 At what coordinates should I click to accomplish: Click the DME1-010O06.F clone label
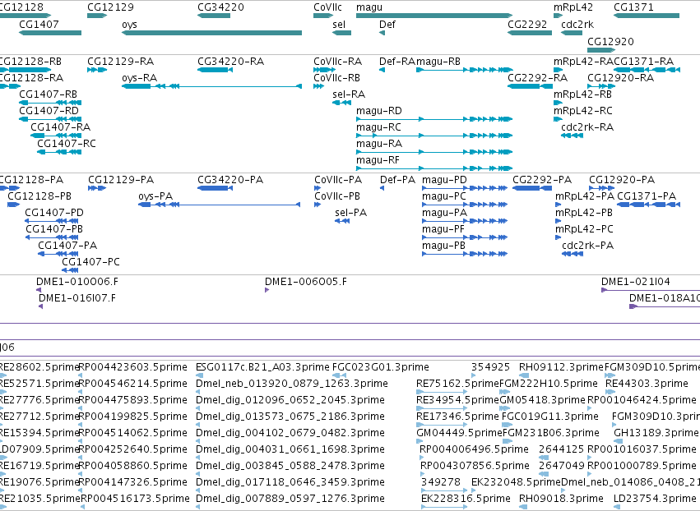77,282
